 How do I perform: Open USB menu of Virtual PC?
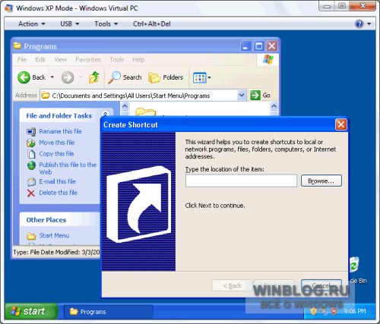[x=70, y=24]
